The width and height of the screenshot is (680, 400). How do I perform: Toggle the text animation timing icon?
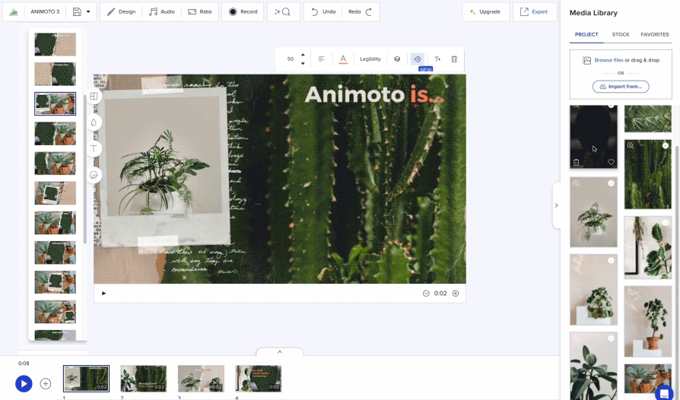coord(417,59)
